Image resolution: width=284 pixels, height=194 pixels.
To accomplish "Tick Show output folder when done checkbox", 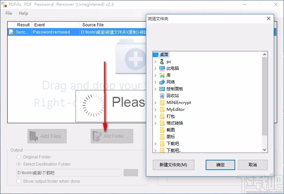I will pyautogui.click(x=19, y=181).
